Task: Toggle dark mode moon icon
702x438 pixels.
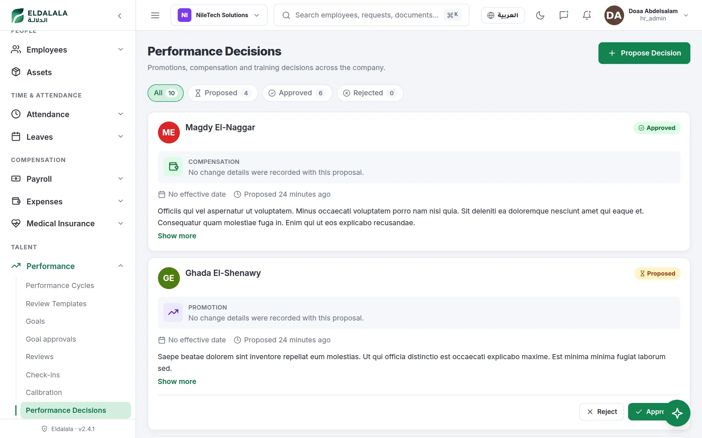Action: pyautogui.click(x=540, y=15)
